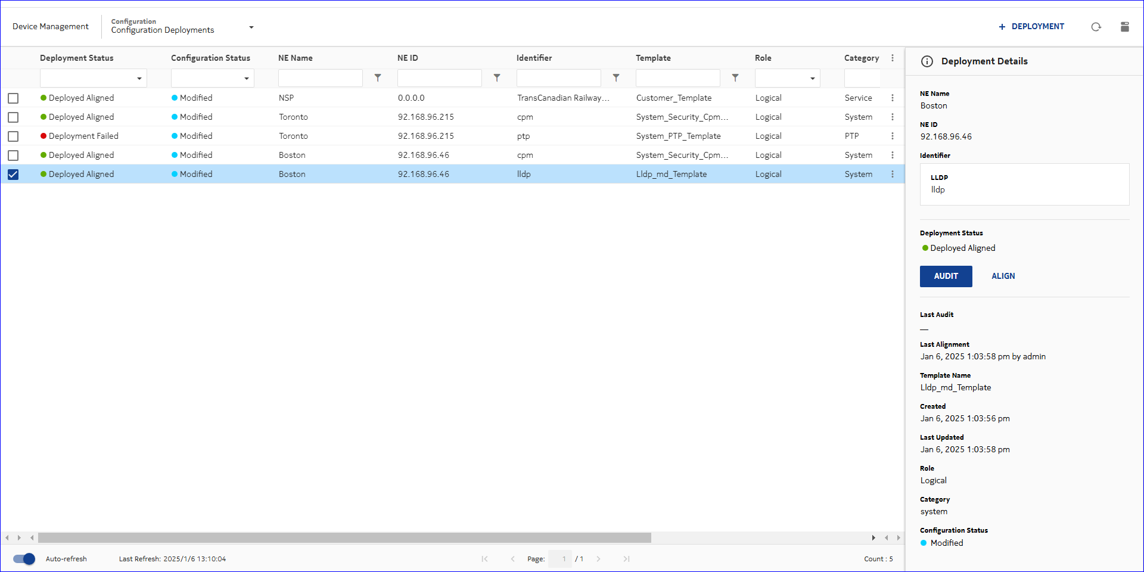1144x572 pixels.
Task: Click the AUDIT button
Action: pos(946,276)
